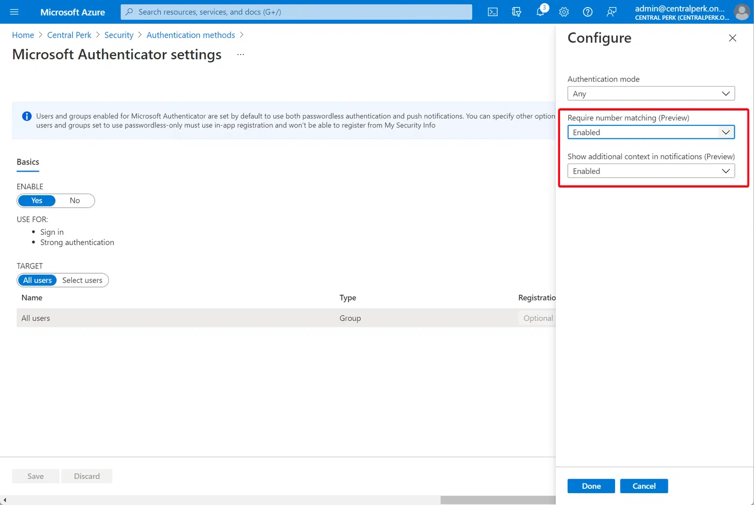
Task: Click the Cancel button in Configure panel
Action: 644,486
